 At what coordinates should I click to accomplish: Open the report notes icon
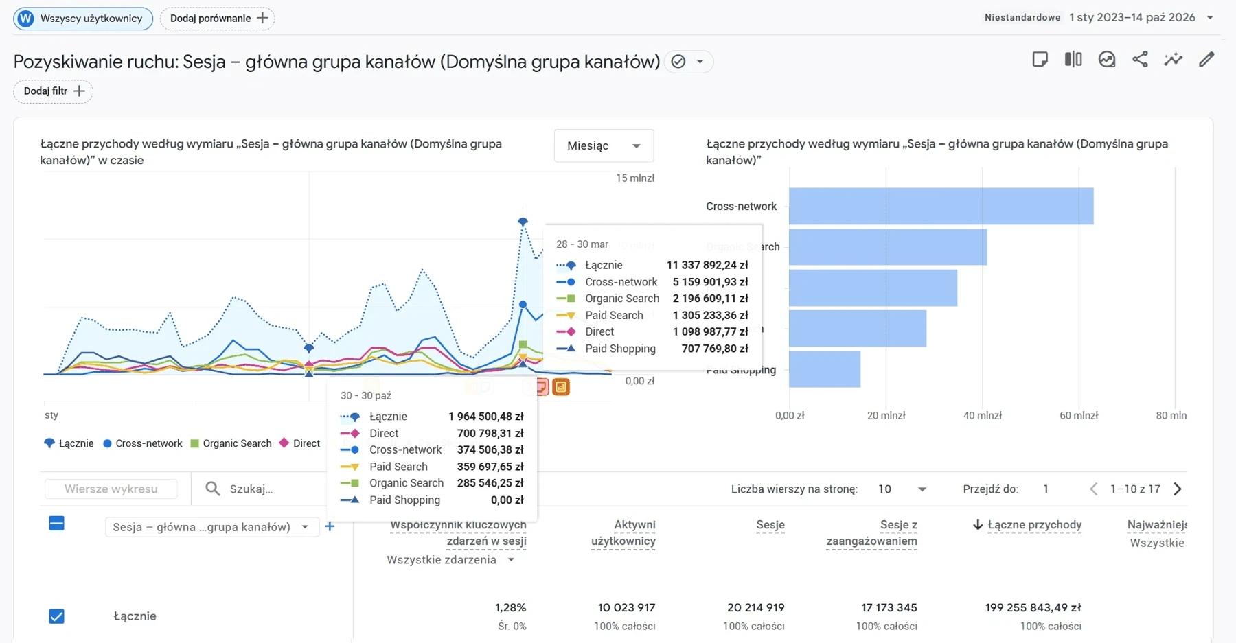tap(1040, 60)
